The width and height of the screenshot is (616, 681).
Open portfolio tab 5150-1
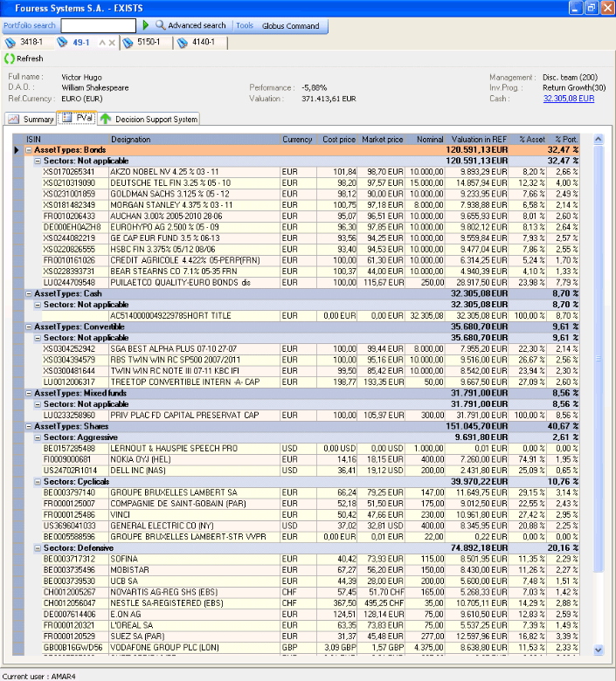pyautogui.click(x=146, y=43)
